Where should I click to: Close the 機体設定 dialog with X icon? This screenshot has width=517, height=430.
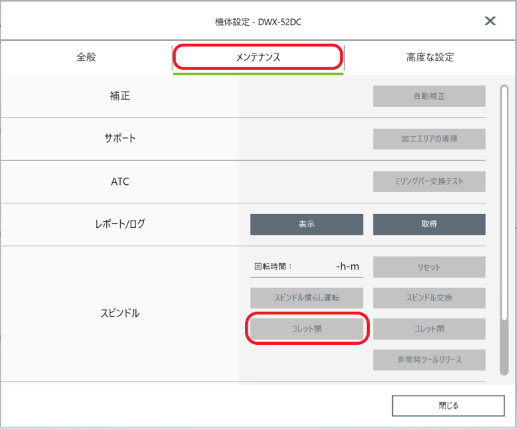click(x=490, y=21)
